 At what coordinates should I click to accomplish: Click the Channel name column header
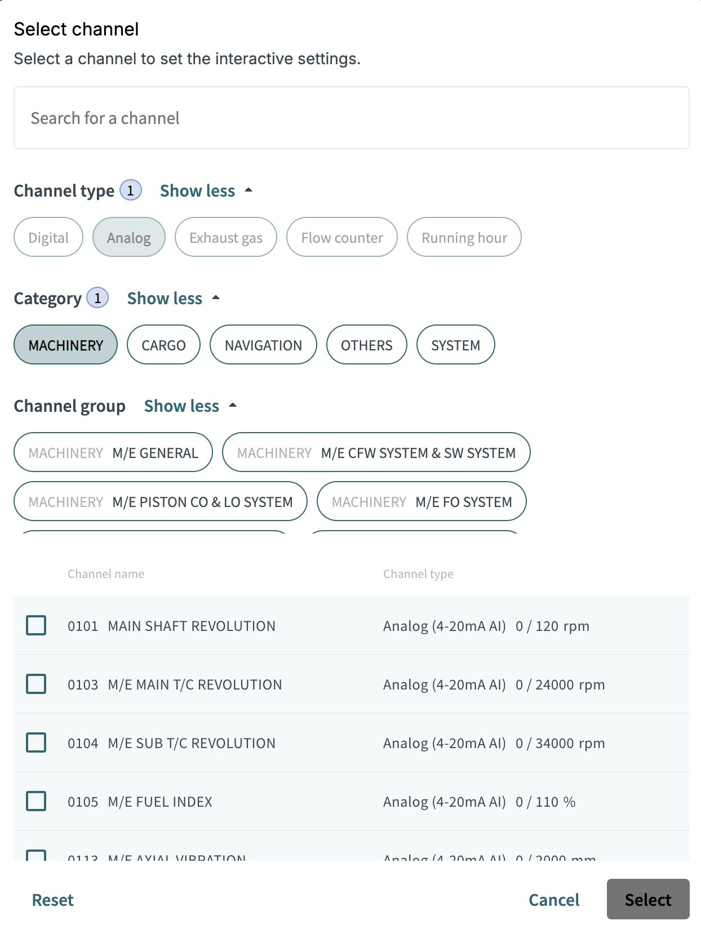click(x=106, y=573)
